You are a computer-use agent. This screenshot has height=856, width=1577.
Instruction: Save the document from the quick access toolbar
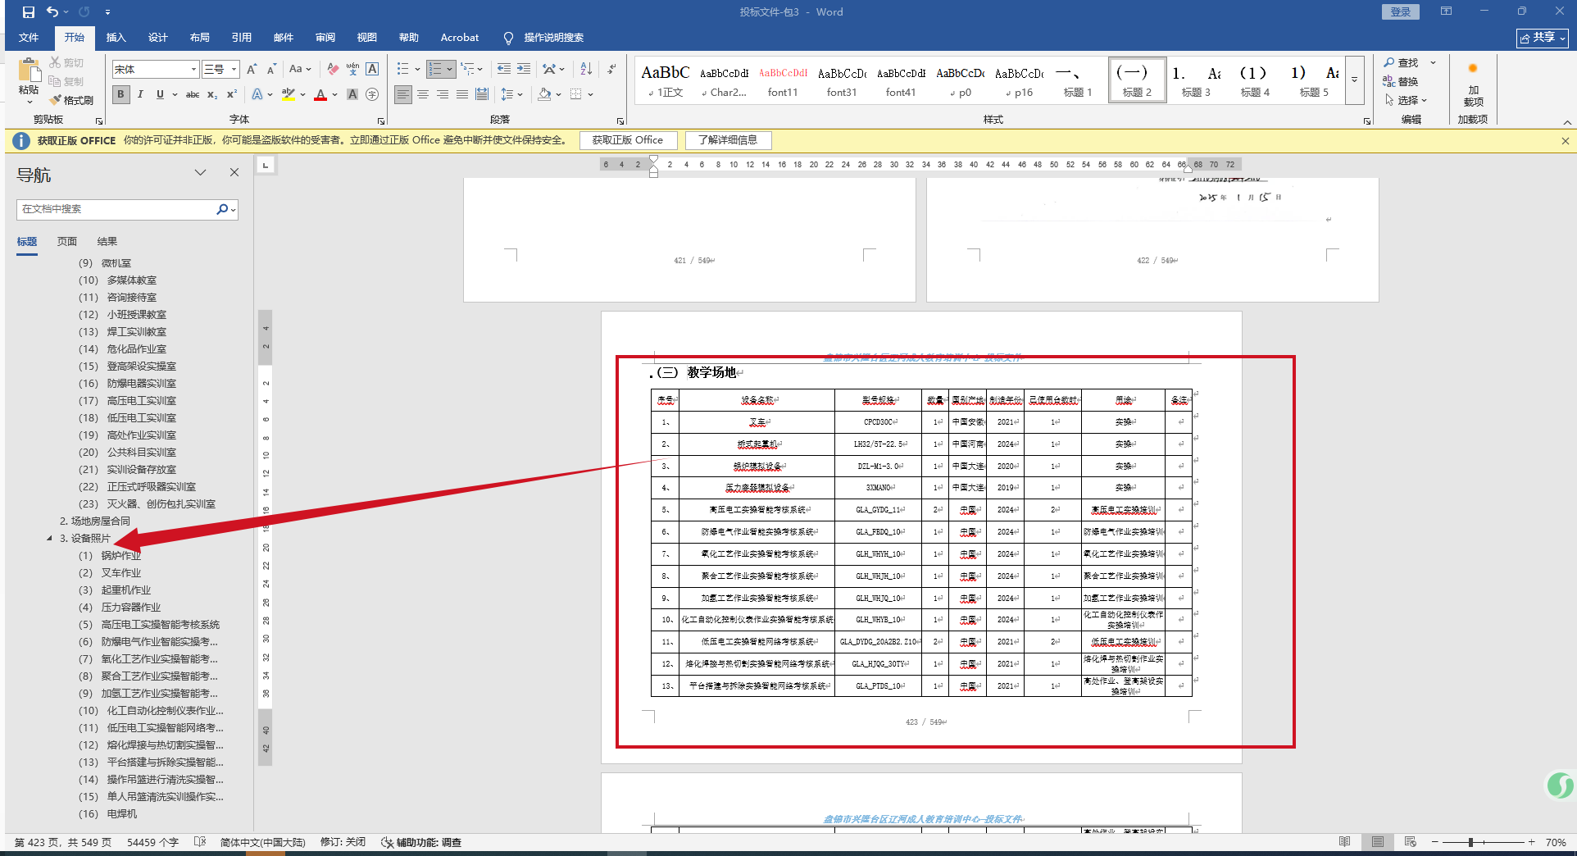(29, 12)
